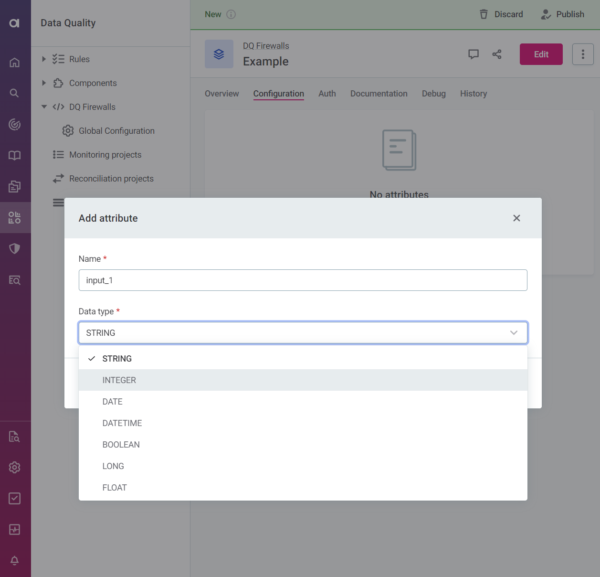Select BOOLEAN from the type list
Viewport: 600px width, 577px height.
coord(121,444)
